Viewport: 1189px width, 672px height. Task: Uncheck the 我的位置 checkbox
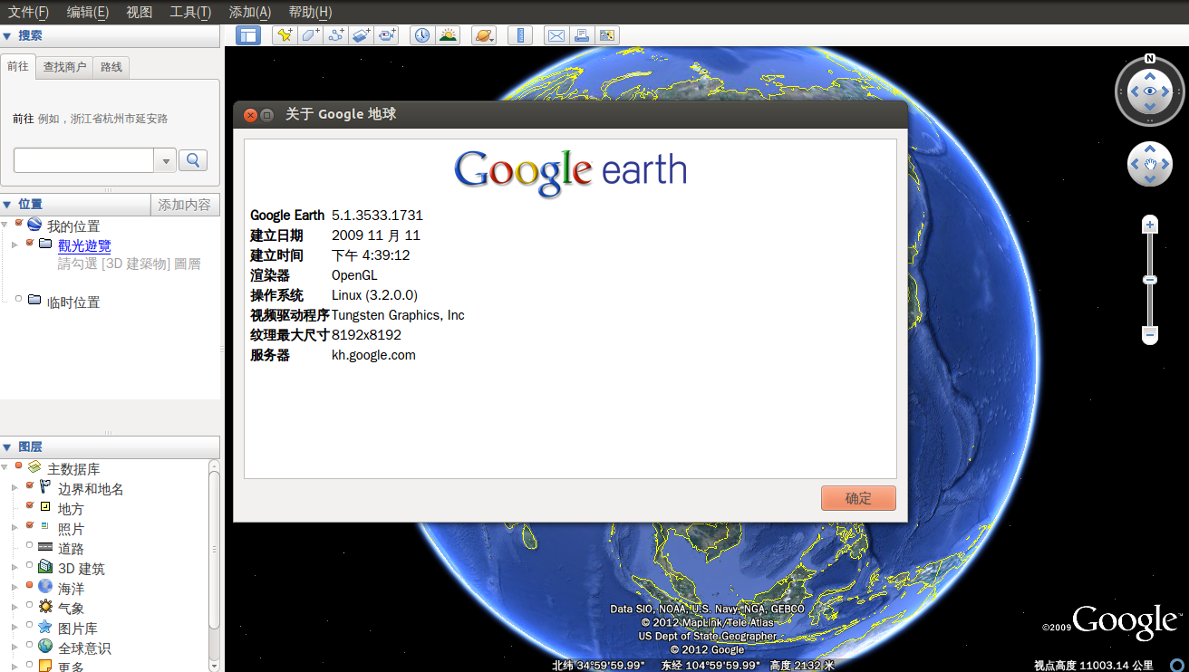tap(18, 223)
